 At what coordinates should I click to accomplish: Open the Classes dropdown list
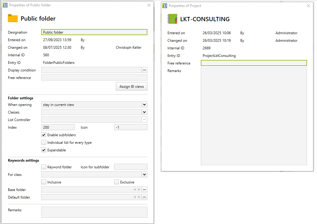pos(144,112)
